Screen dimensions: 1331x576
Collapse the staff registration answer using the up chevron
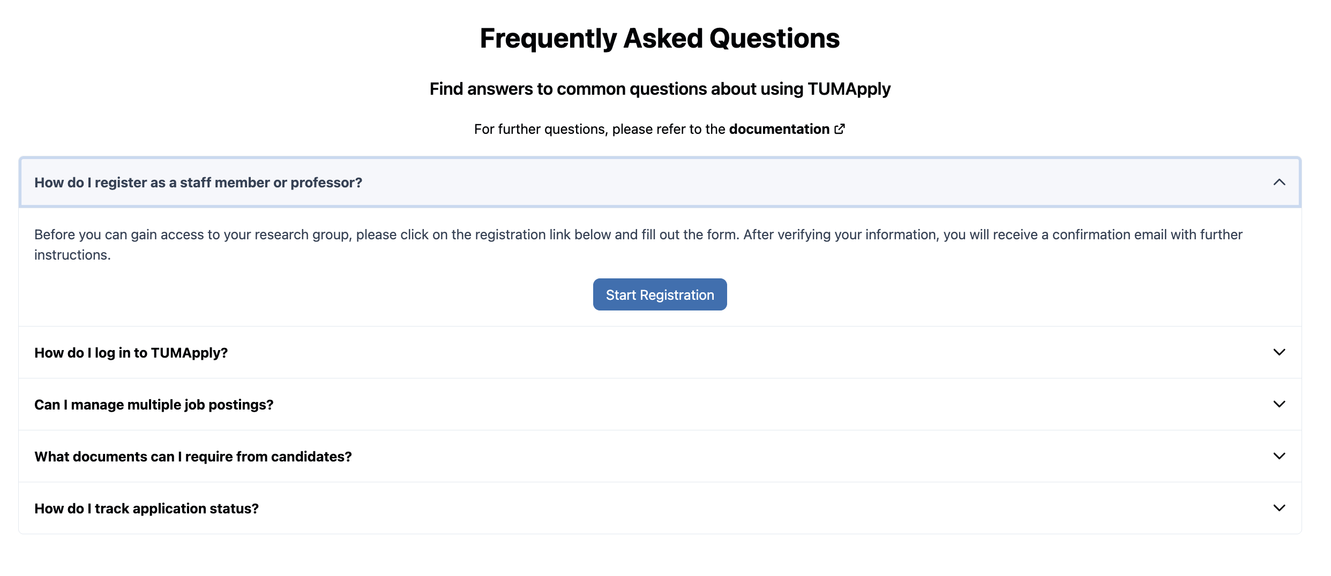[1279, 183]
